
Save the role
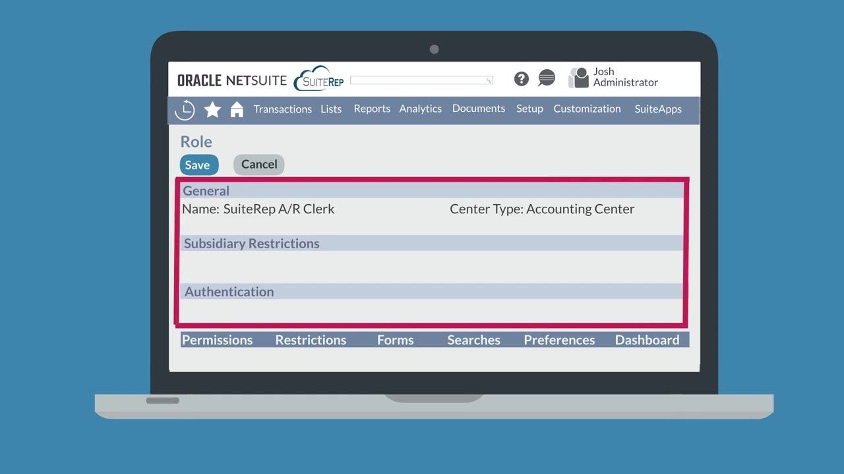[198, 165]
